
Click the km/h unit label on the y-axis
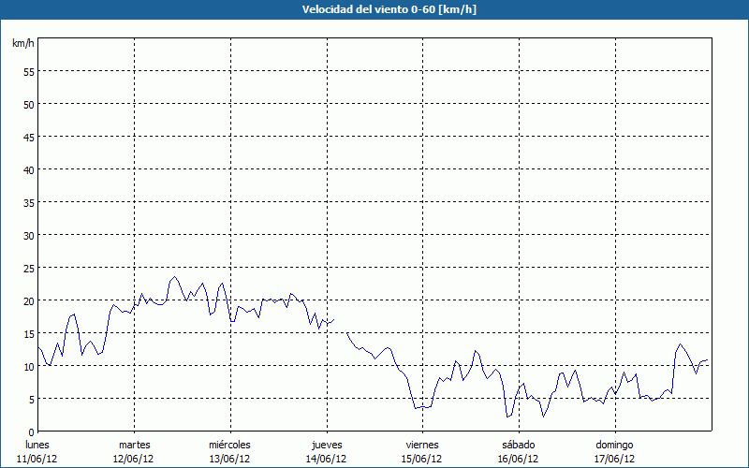click(x=23, y=44)
